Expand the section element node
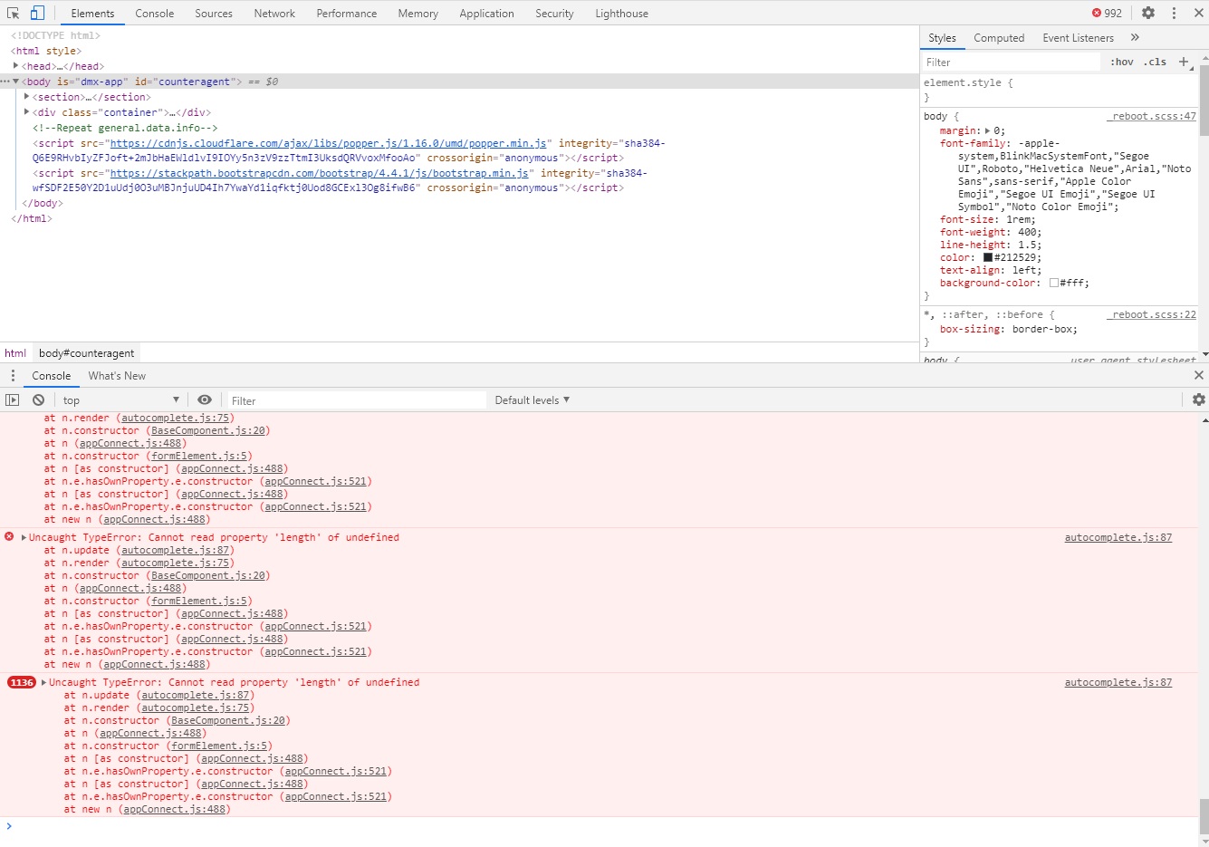The image size is (1209, 847). pyautogui.click(x=26, y=96)
